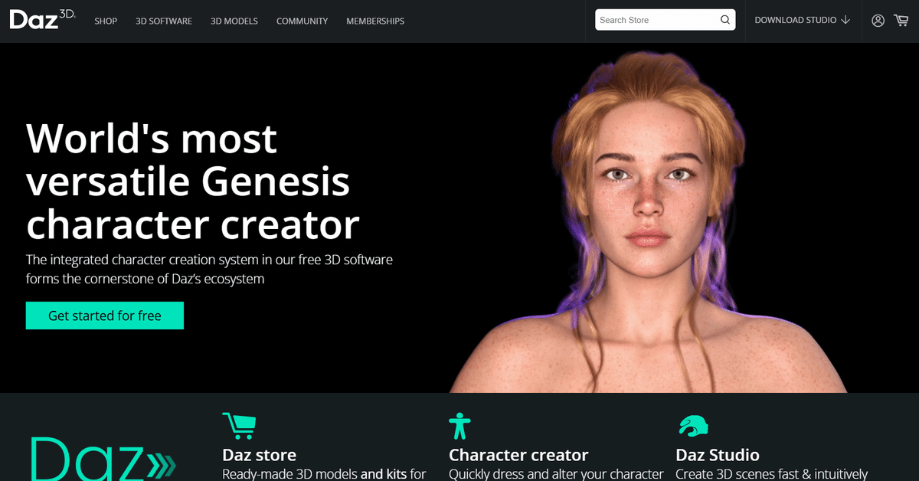919x481 pixels.
Task: Click the Get started for free button
Action: coord(105,316)
